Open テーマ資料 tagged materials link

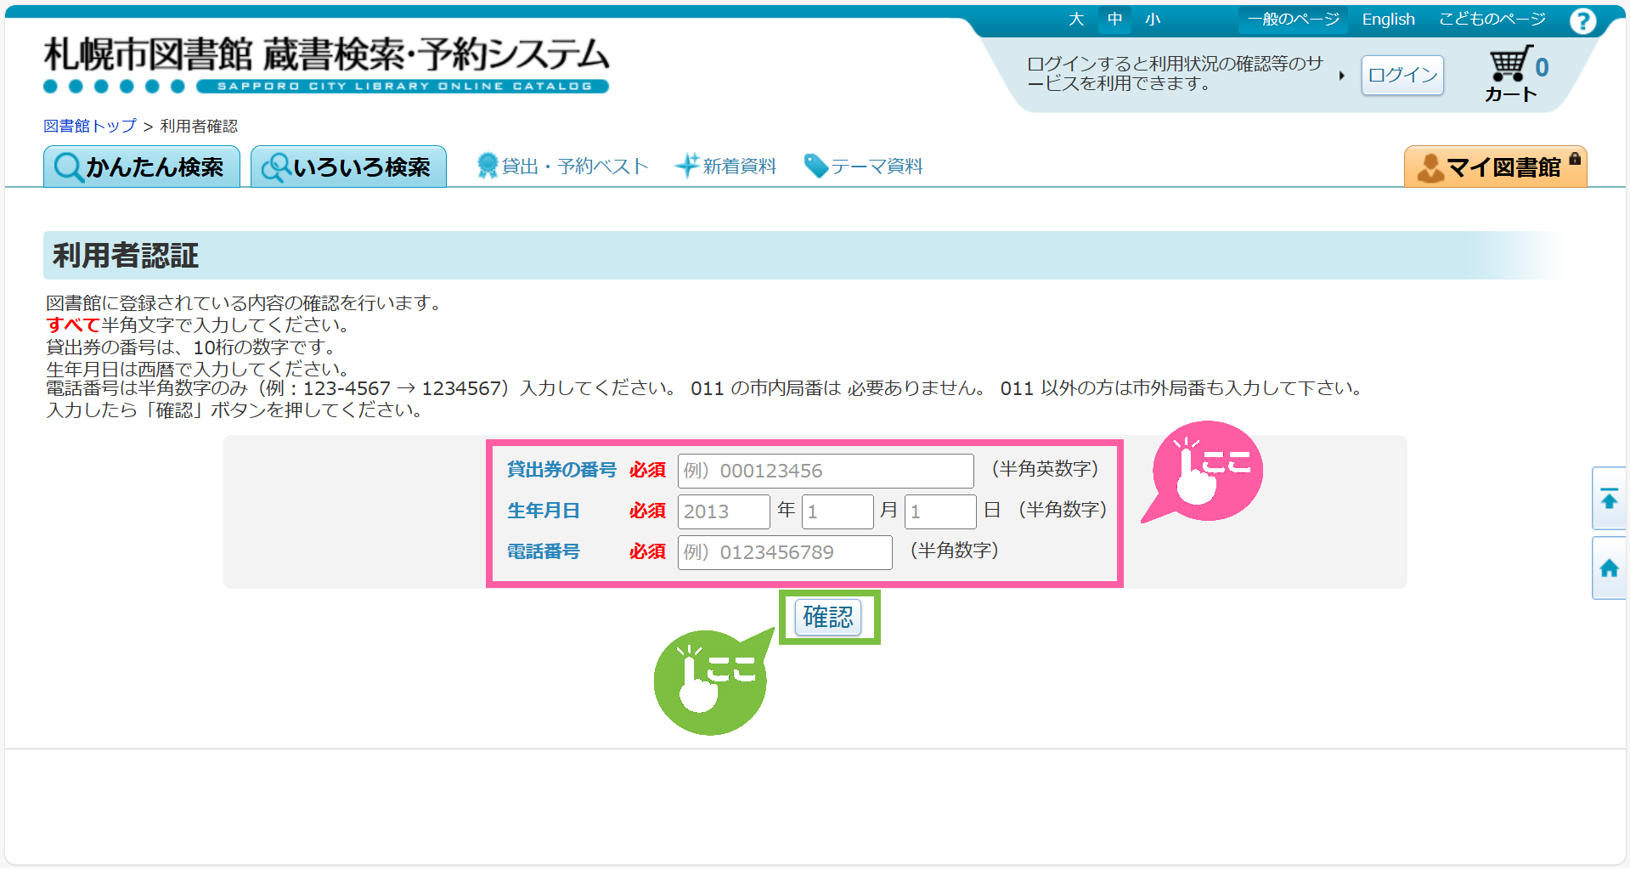pos(864,167)
